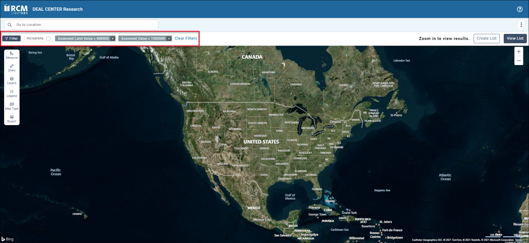This screenshot has width=529, height=243.
Task: Select the Measure tool
Action: click(12, 55)
